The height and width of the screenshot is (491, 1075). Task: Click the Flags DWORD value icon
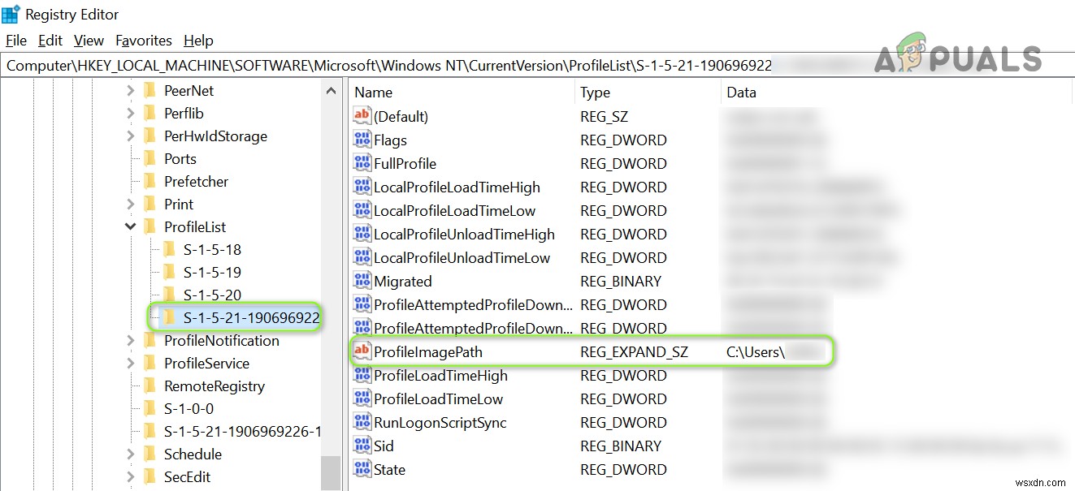(362, 140)
